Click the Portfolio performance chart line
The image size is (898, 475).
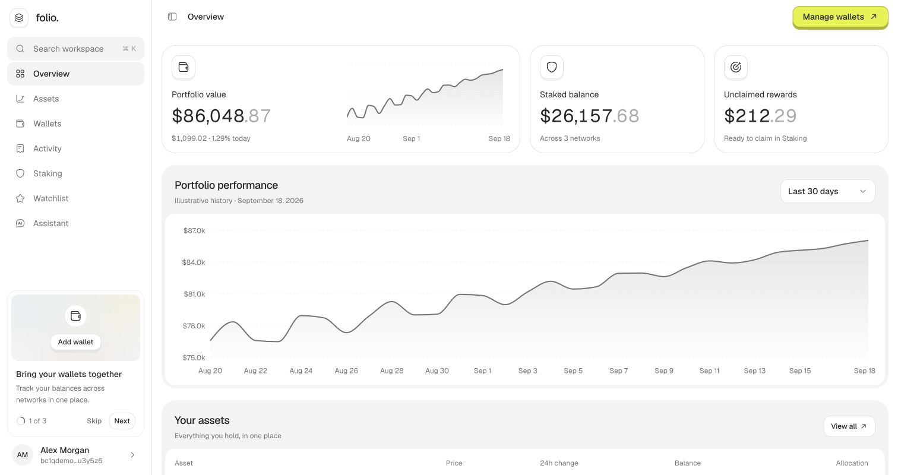tap(539, 291)
